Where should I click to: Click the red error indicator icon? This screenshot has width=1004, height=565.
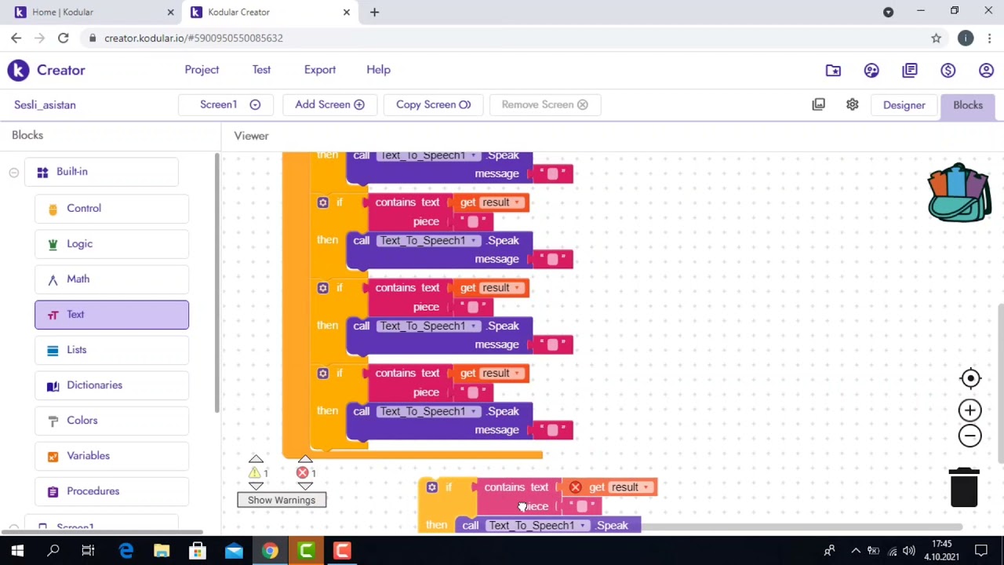point(303,472)
